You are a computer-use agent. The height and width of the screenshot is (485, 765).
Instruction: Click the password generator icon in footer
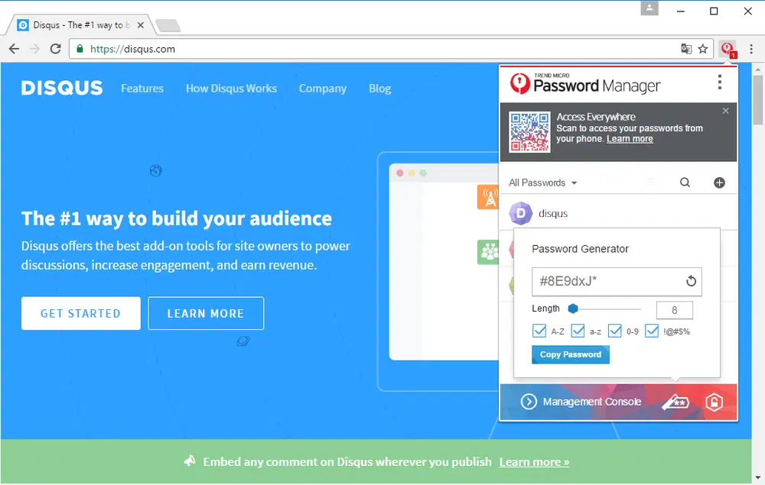coord(675,403)
